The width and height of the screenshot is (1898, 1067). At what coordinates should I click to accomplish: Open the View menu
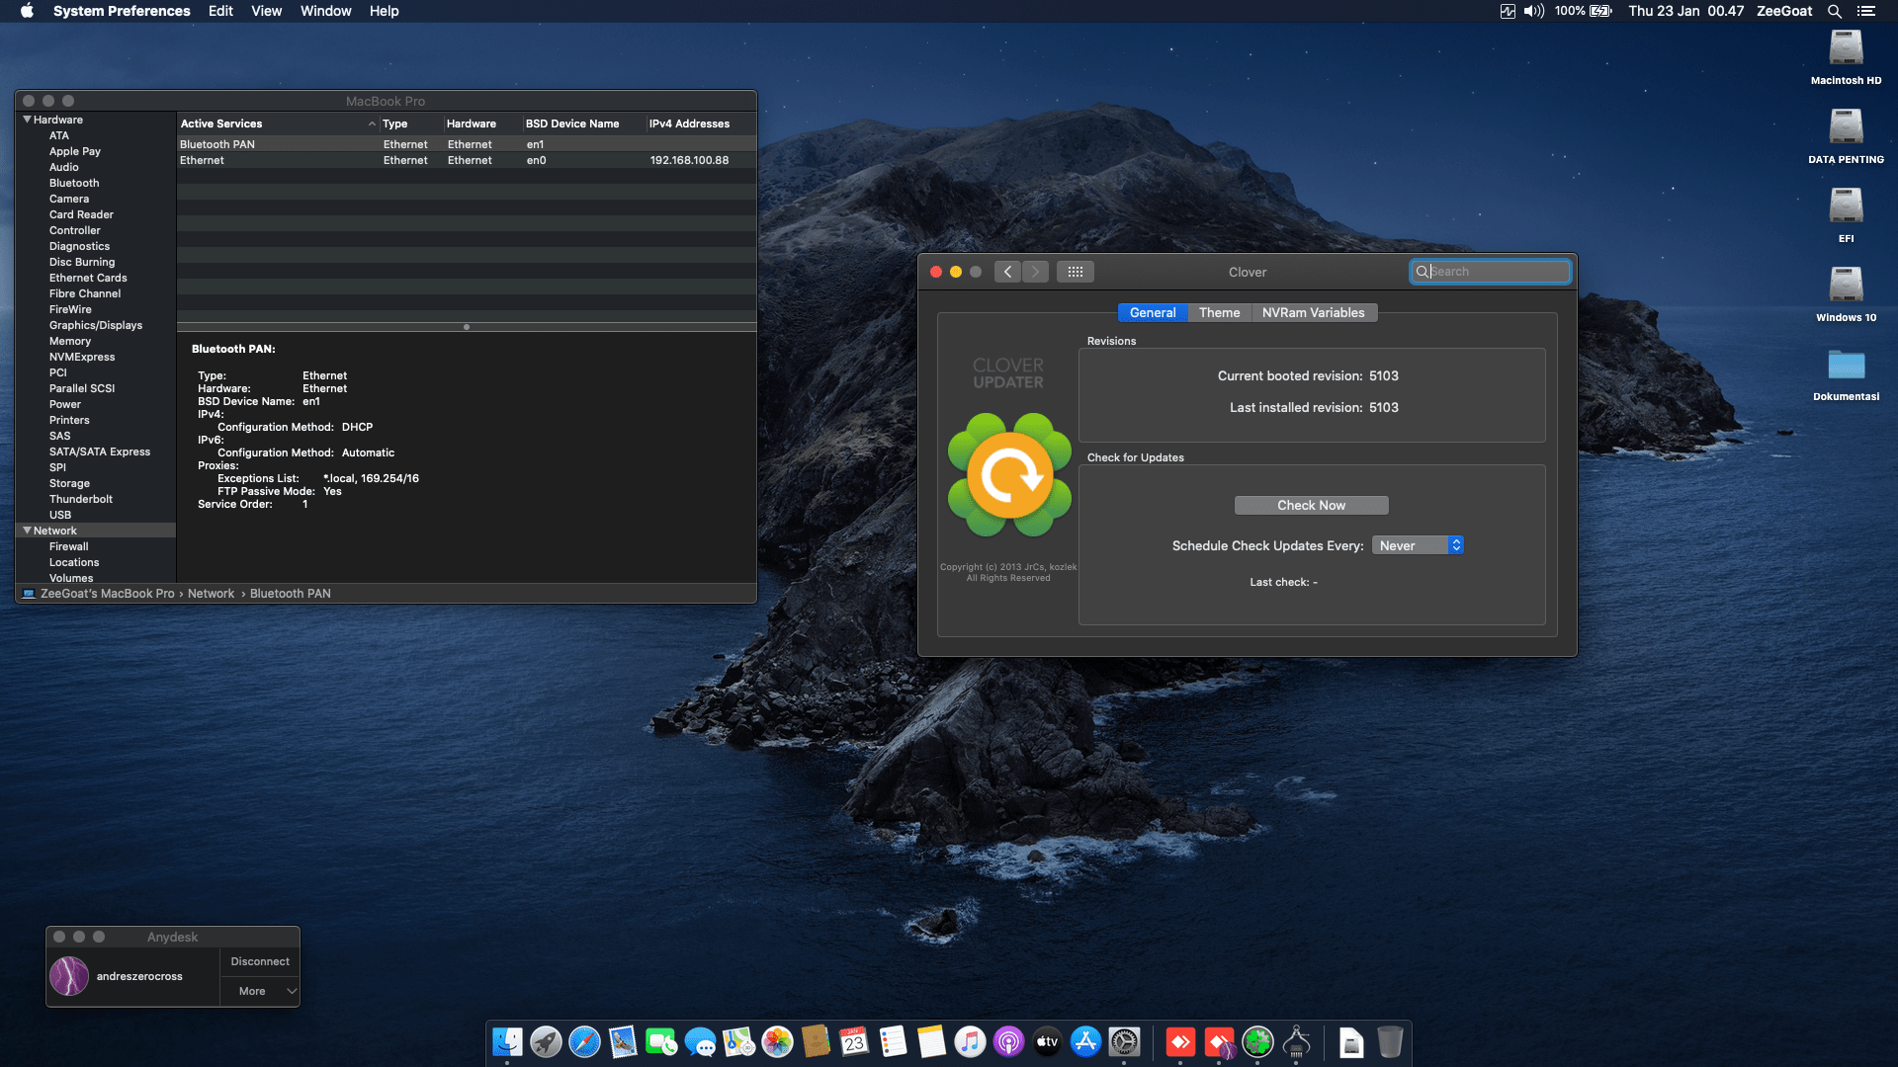click(266, 11)
